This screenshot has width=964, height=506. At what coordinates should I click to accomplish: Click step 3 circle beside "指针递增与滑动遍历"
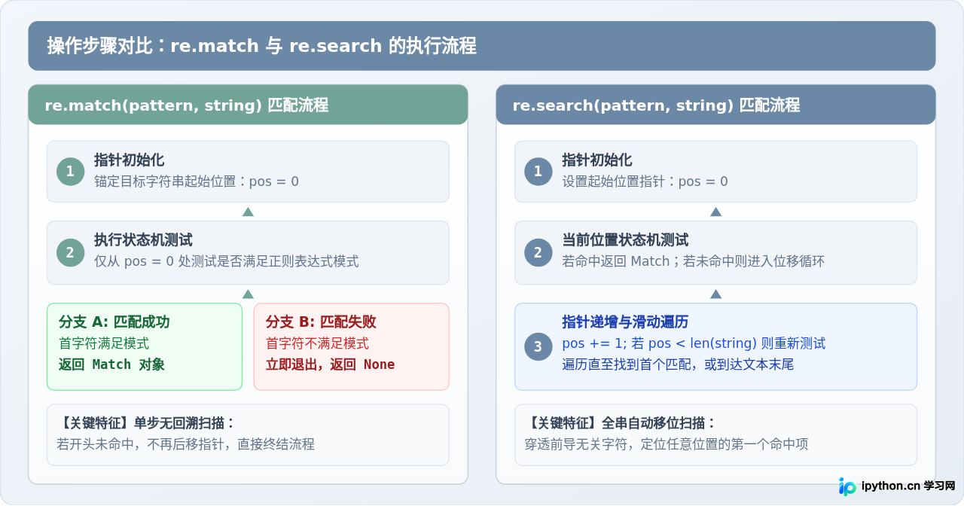point(538,346)
